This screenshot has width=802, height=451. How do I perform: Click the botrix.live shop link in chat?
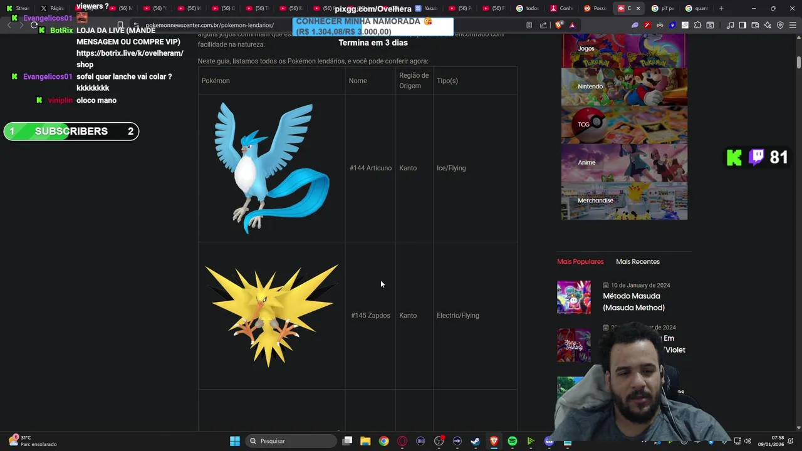tap(130, 59)
